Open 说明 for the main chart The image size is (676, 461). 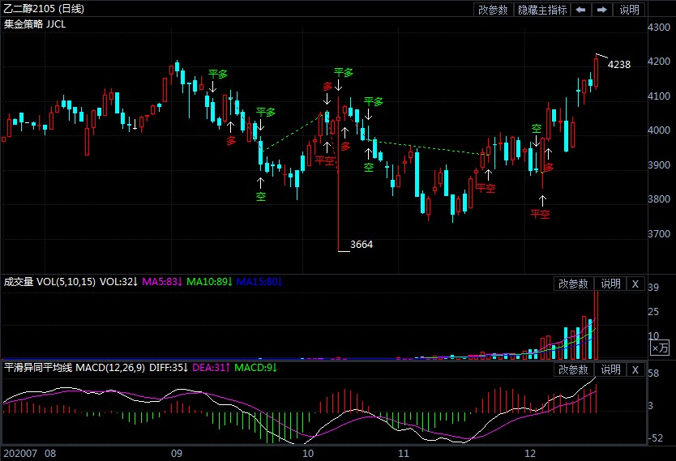(629, 10)
